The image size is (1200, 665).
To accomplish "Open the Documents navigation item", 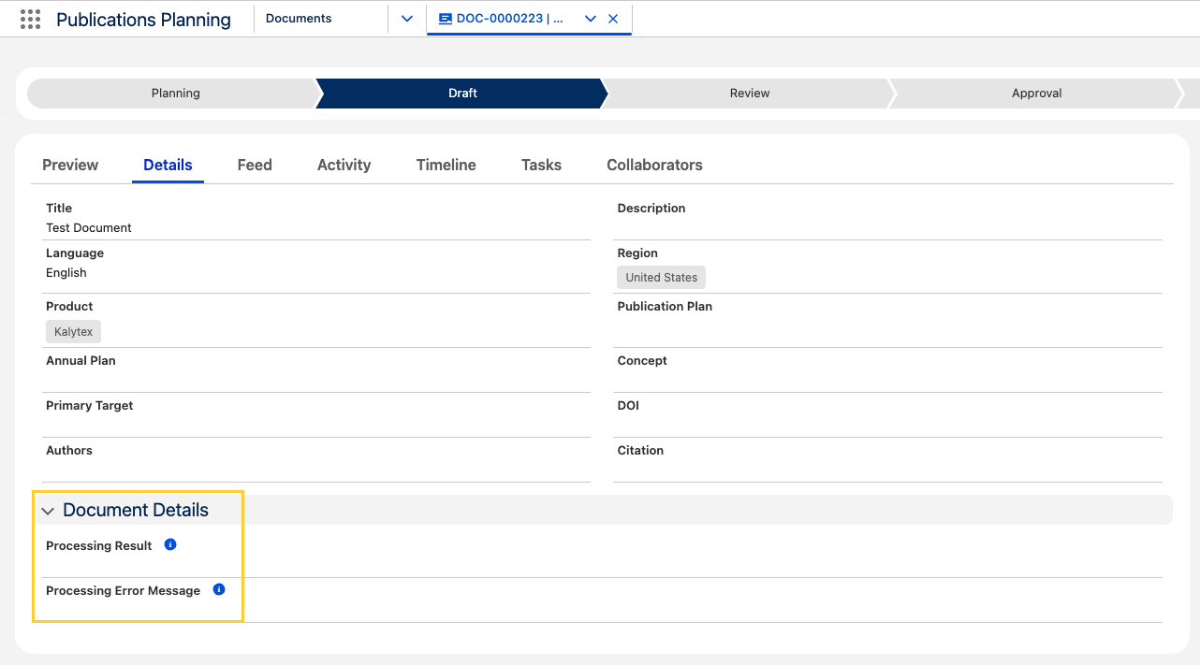I will [x=299, y=19].
